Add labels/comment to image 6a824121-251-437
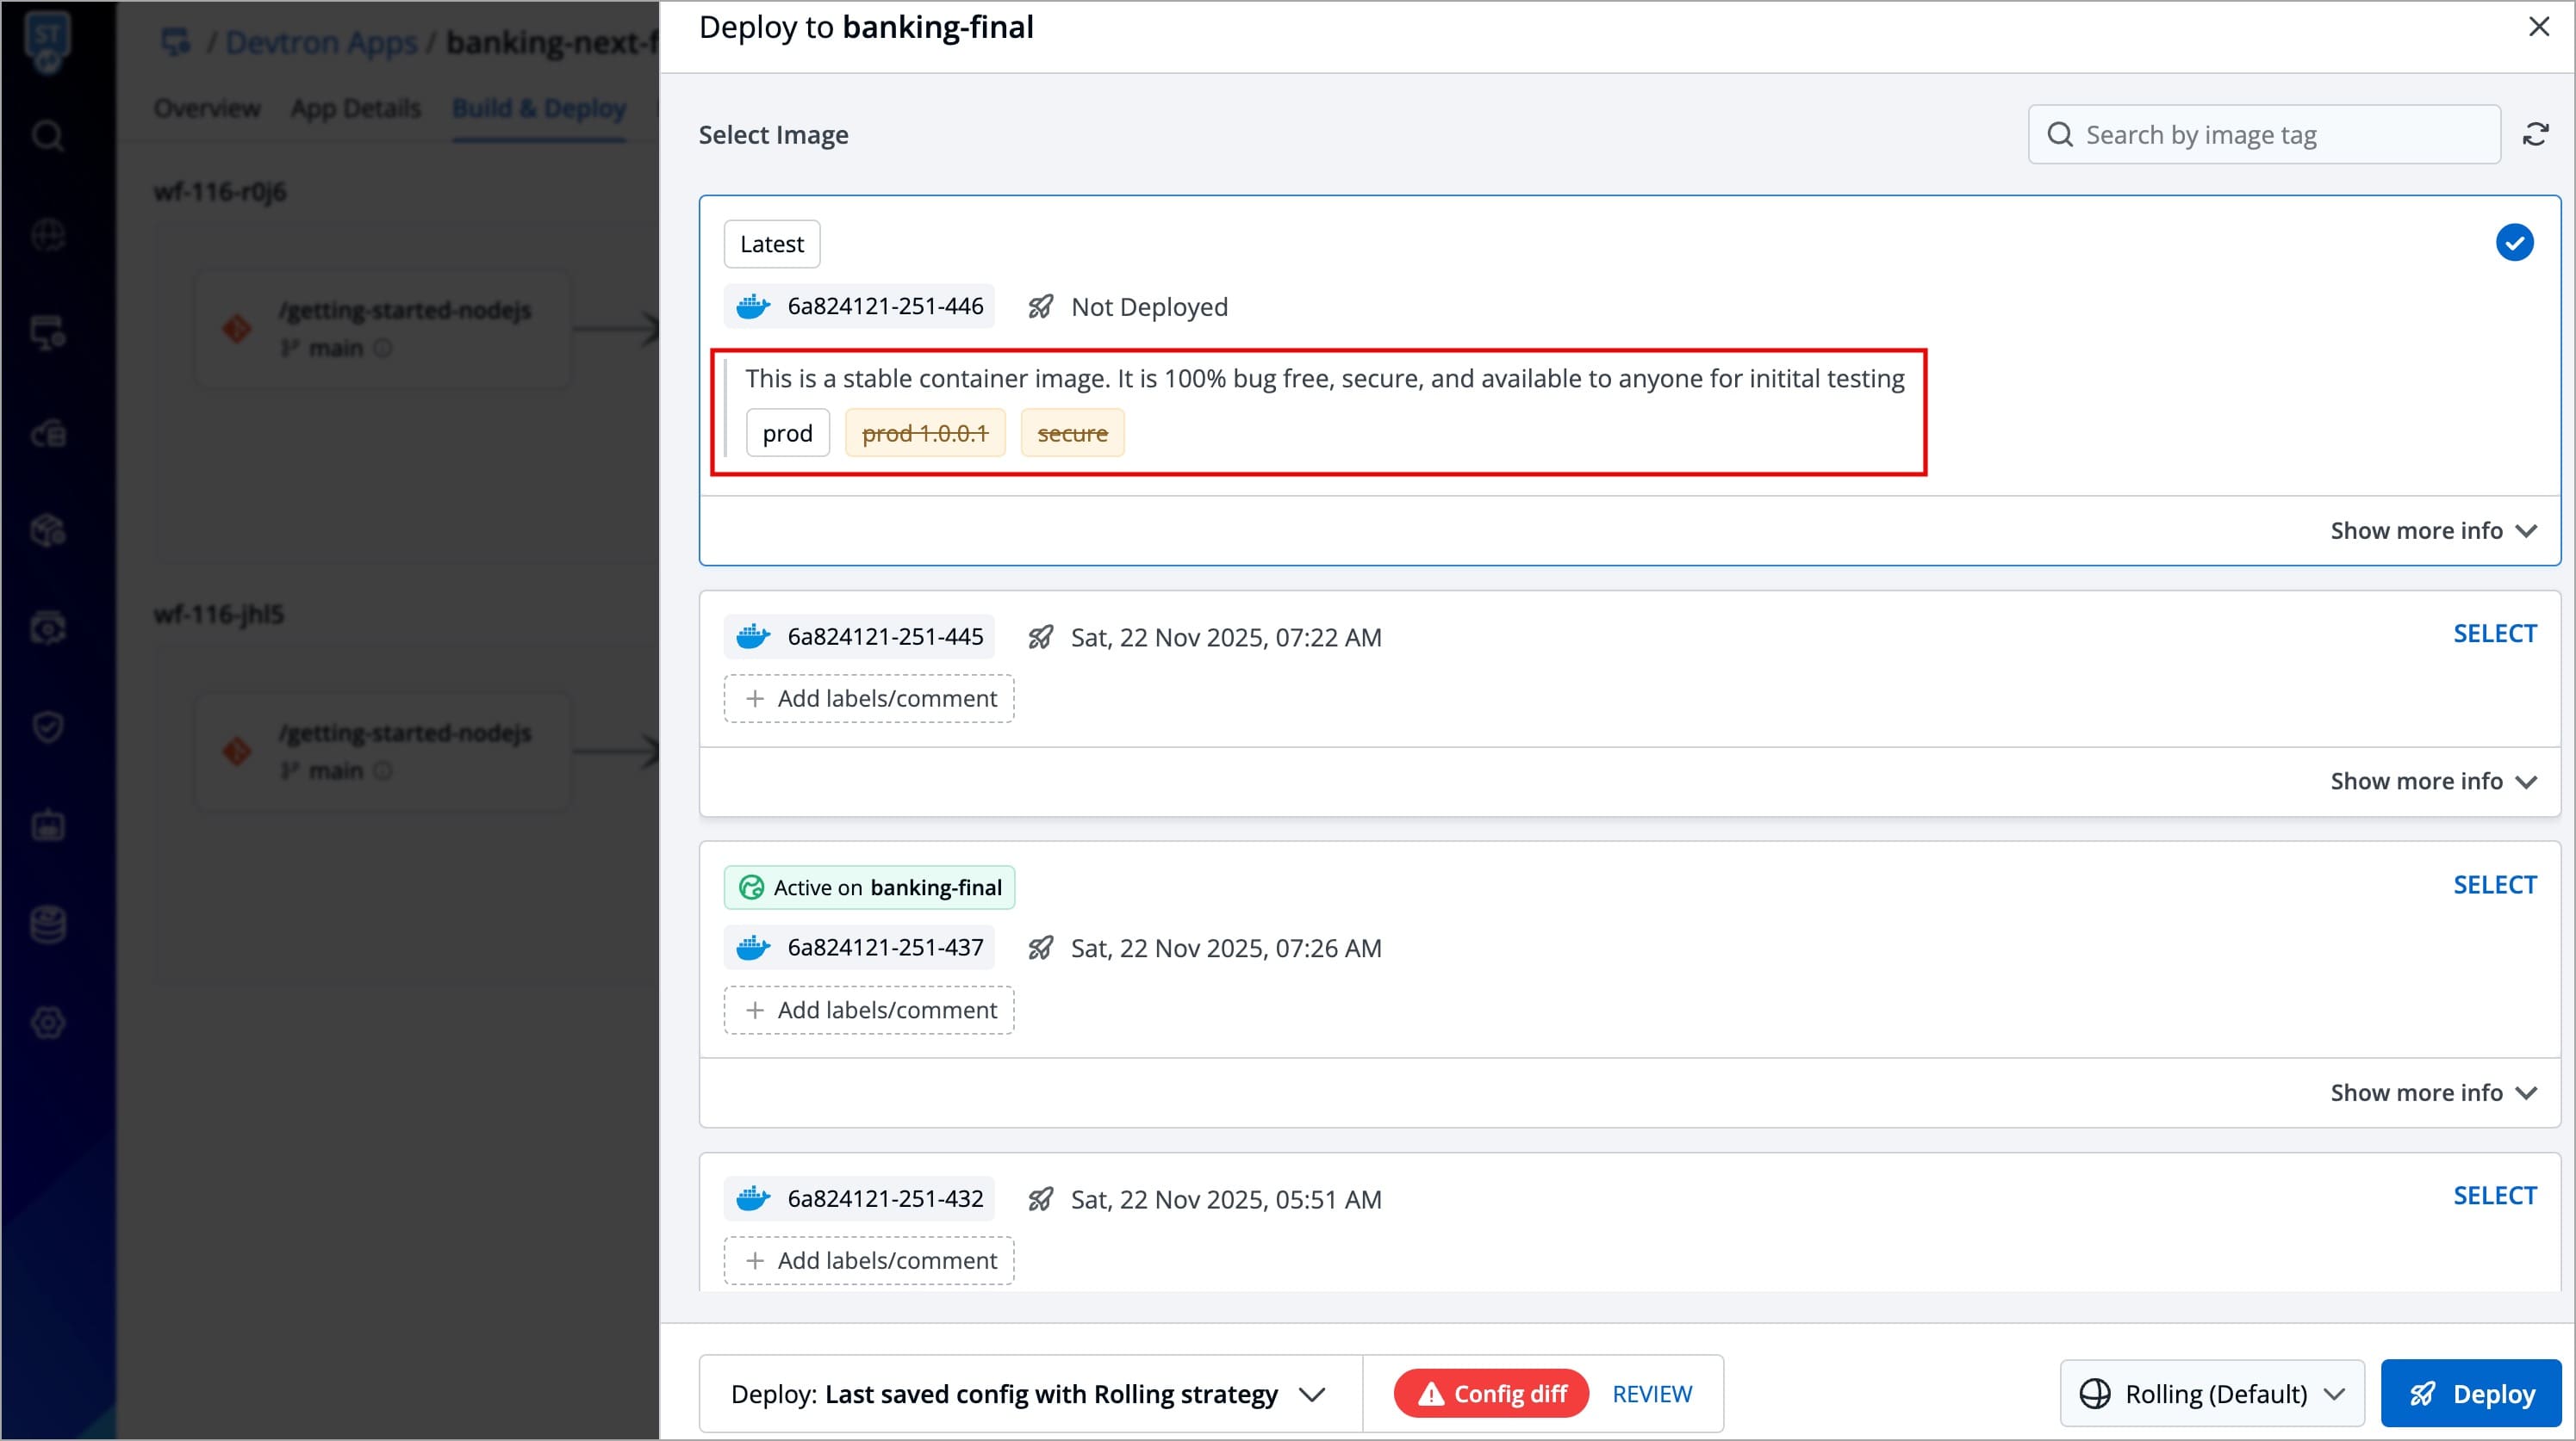 point(869,1011)
